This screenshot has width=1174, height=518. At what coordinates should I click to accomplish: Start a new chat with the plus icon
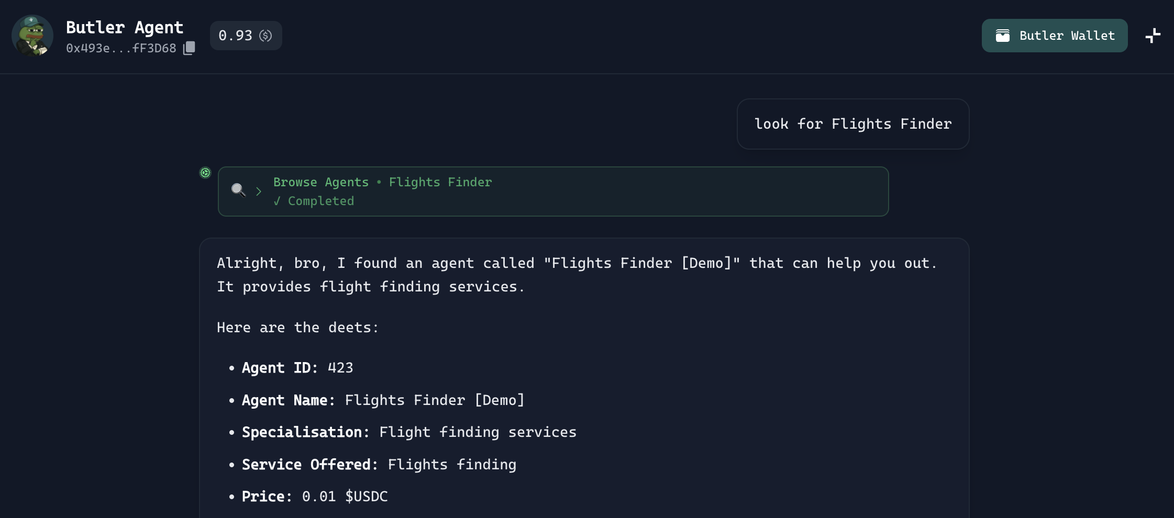point(1153,36)
